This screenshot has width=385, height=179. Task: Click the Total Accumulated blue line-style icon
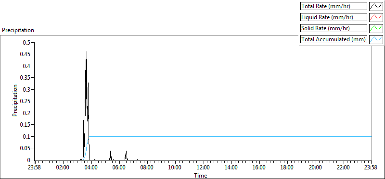pos(376,39)
